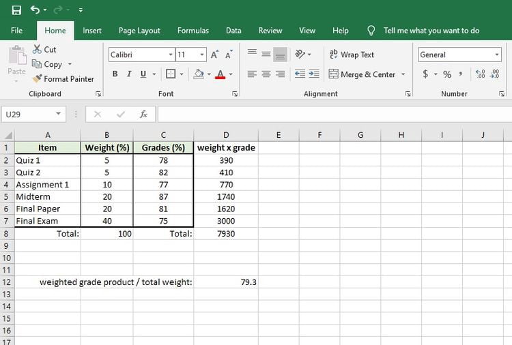Toggle Wrap Text on
The image size is (512, 345).
tap(352, 55)
